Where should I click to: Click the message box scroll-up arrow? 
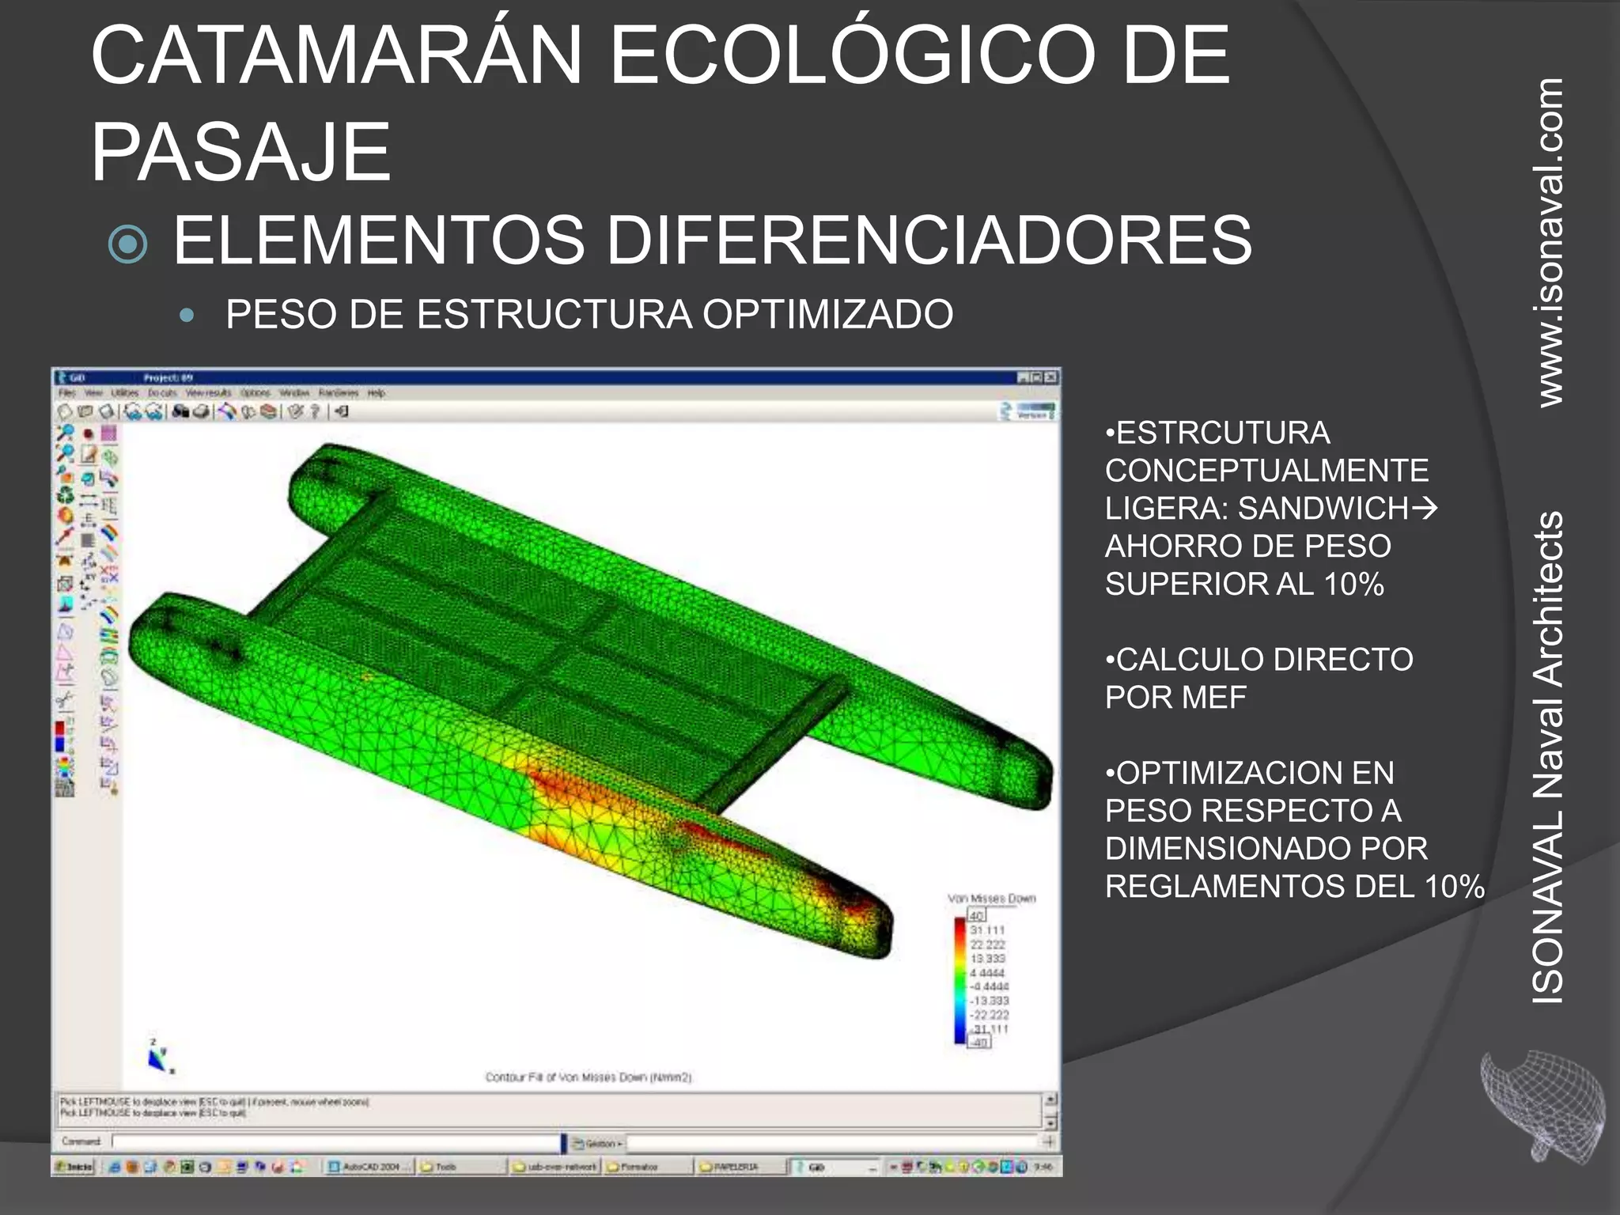coord(1050,1100)
